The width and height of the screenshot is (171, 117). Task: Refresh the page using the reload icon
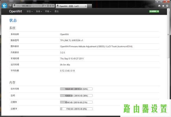(x=50, y=6)
